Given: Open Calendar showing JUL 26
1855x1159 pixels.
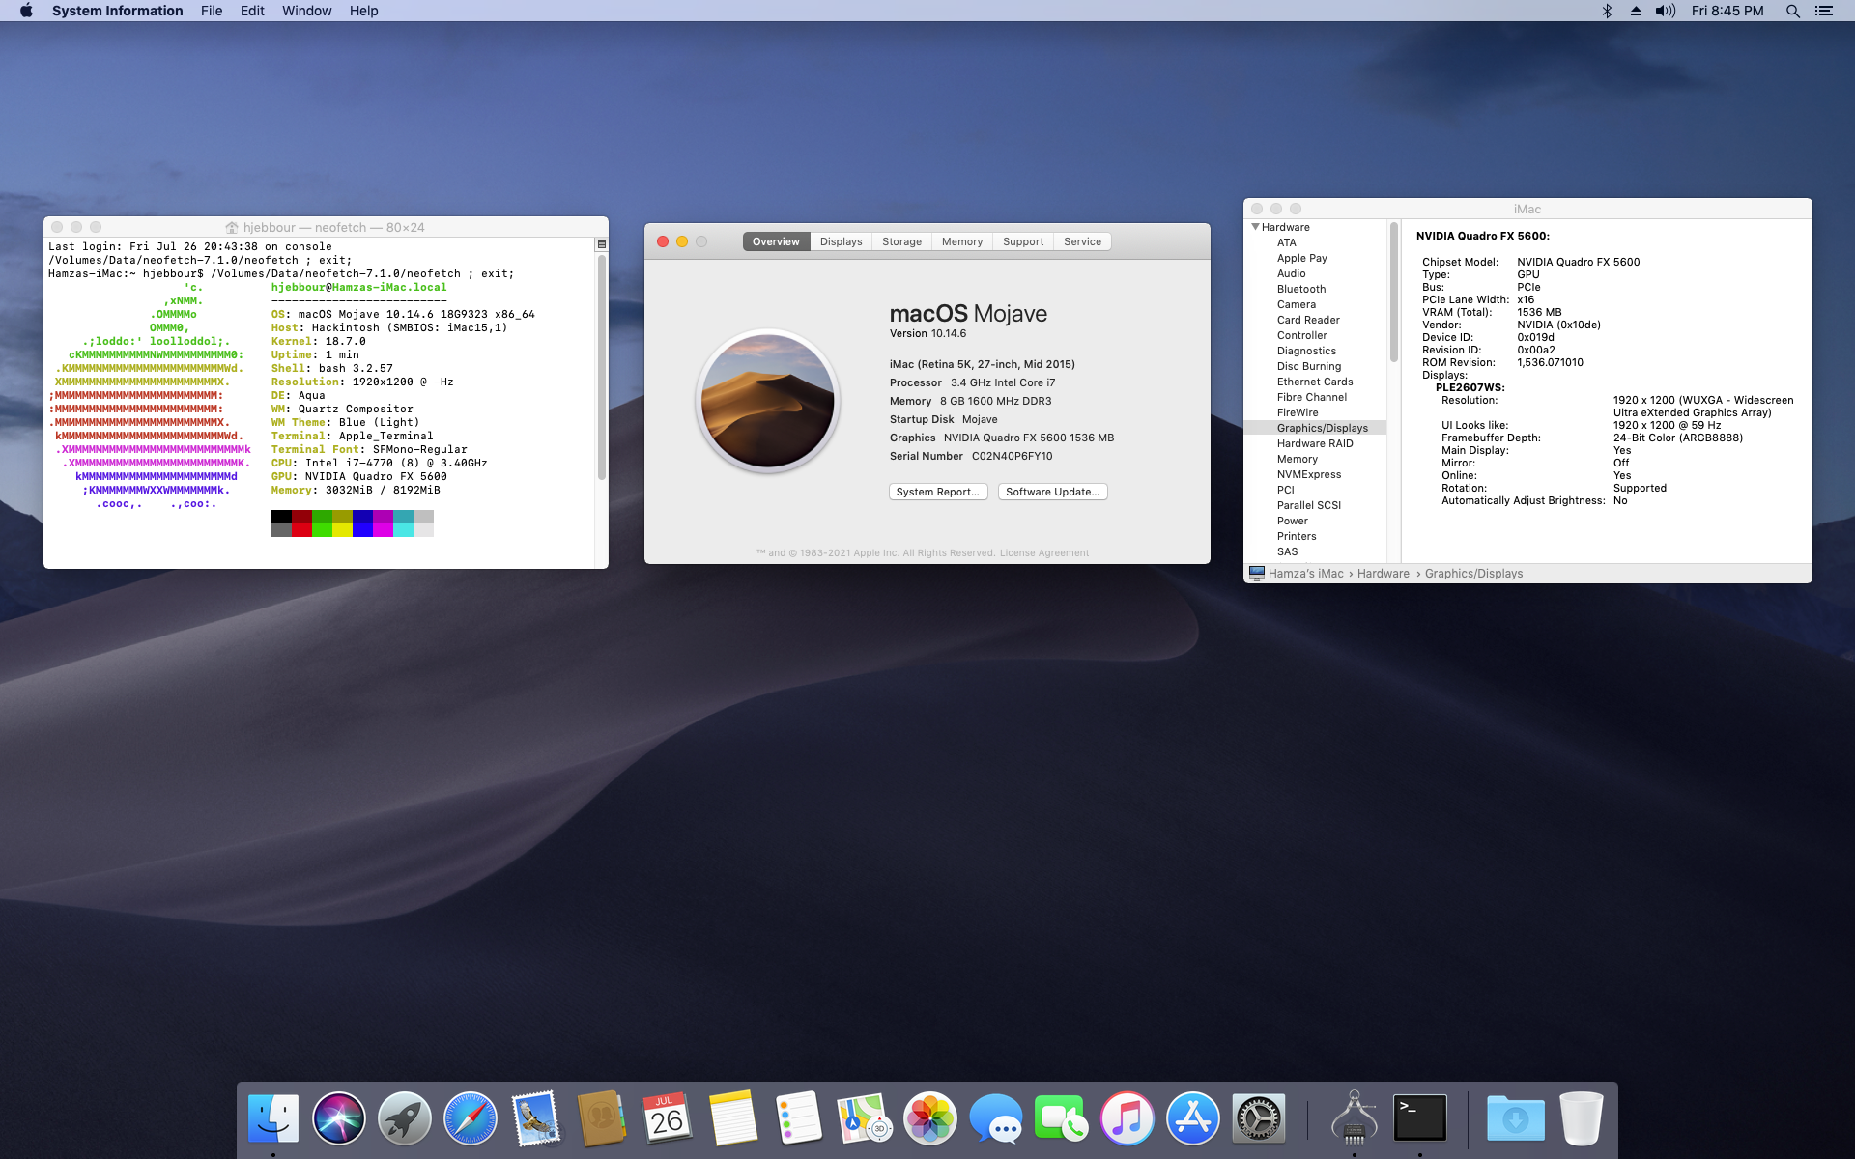Looking at the screenshot, I should 668,1118.
